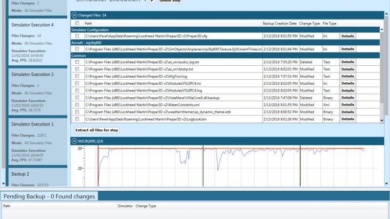This screenshot has height=219, width=390.
Task: Check the MigTool.log file row
Action: tap(77, 76)
